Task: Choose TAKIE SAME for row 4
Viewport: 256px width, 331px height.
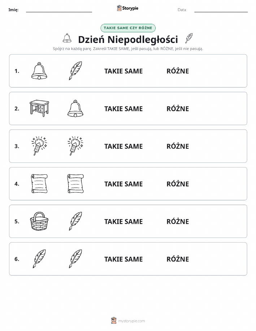Action: (x=123, y=184)
